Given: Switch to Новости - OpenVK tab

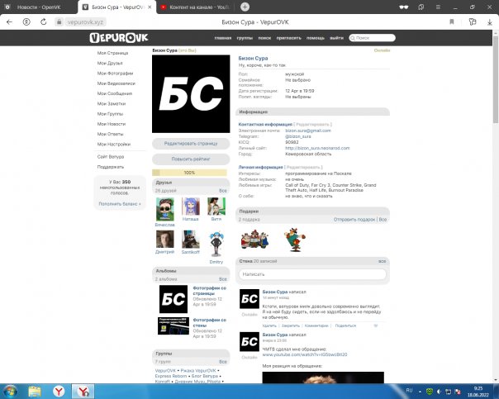Looking at the screenshot, I should point(39,7).
